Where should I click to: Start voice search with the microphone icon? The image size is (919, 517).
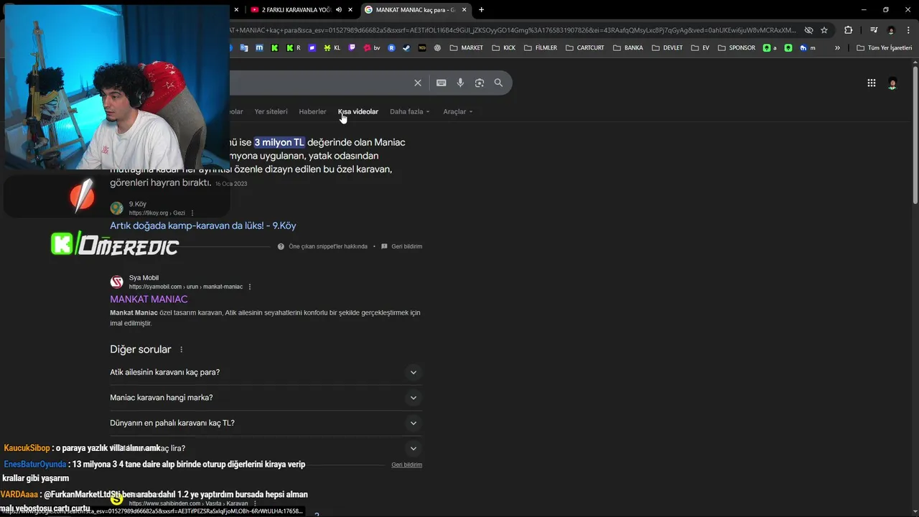pyautogui.click(x=460, y=83)
